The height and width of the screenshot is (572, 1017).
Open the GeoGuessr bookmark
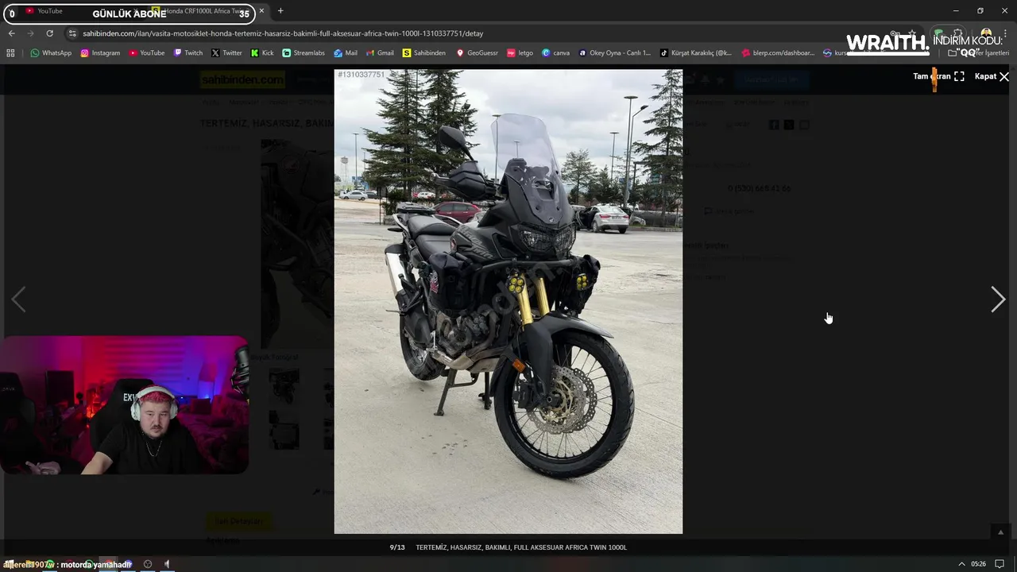pos(477,53)
